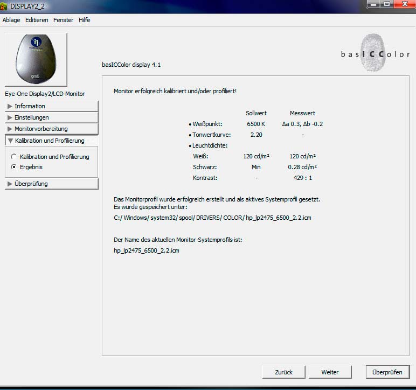
Task: Open the Ablage menu
Action: 11,20
